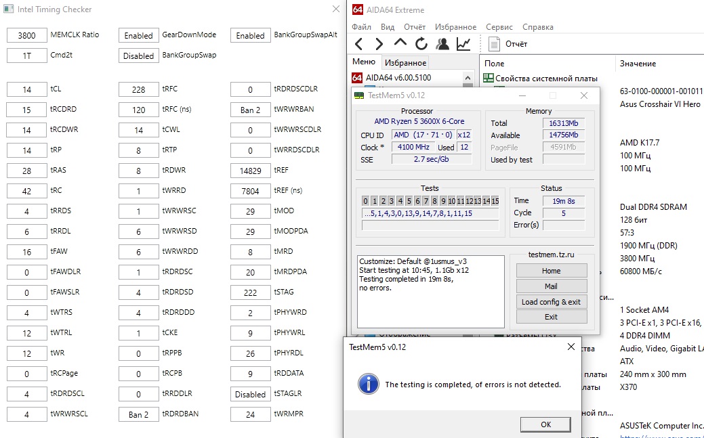Click Home button in TestMem5
Image resolution: width=704 pixels, height=438 pixels.
552,271
